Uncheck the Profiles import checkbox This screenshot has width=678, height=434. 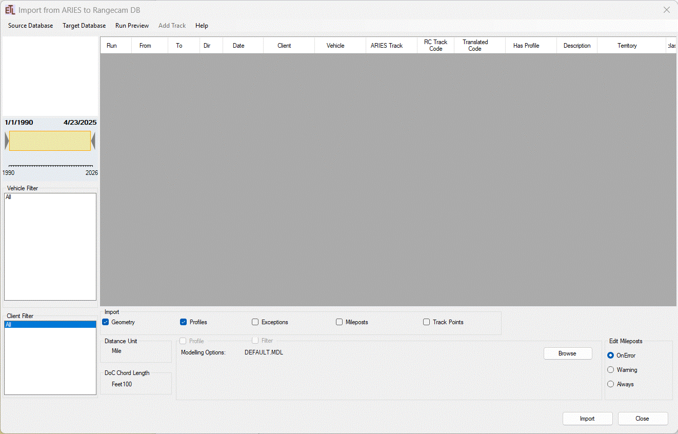(183, 322)
